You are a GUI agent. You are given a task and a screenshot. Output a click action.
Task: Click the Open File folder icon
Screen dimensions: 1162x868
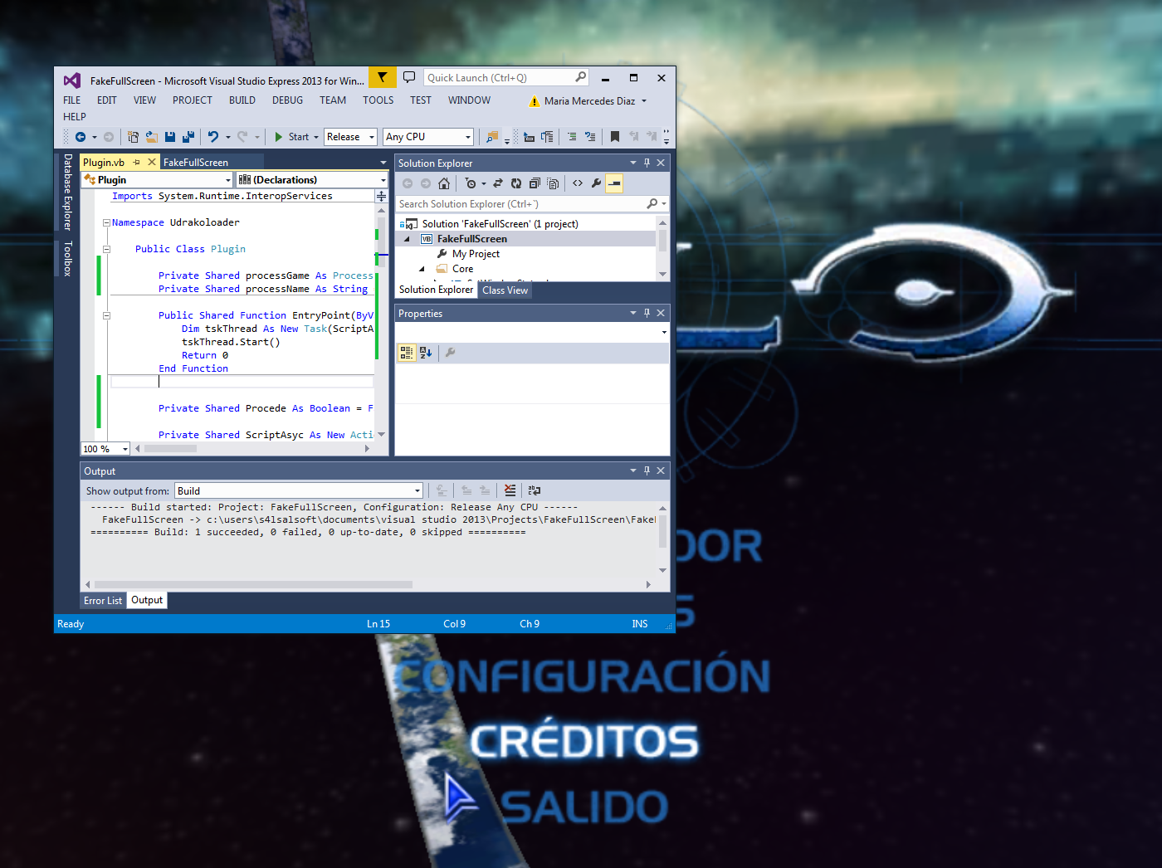pos(151,137)
